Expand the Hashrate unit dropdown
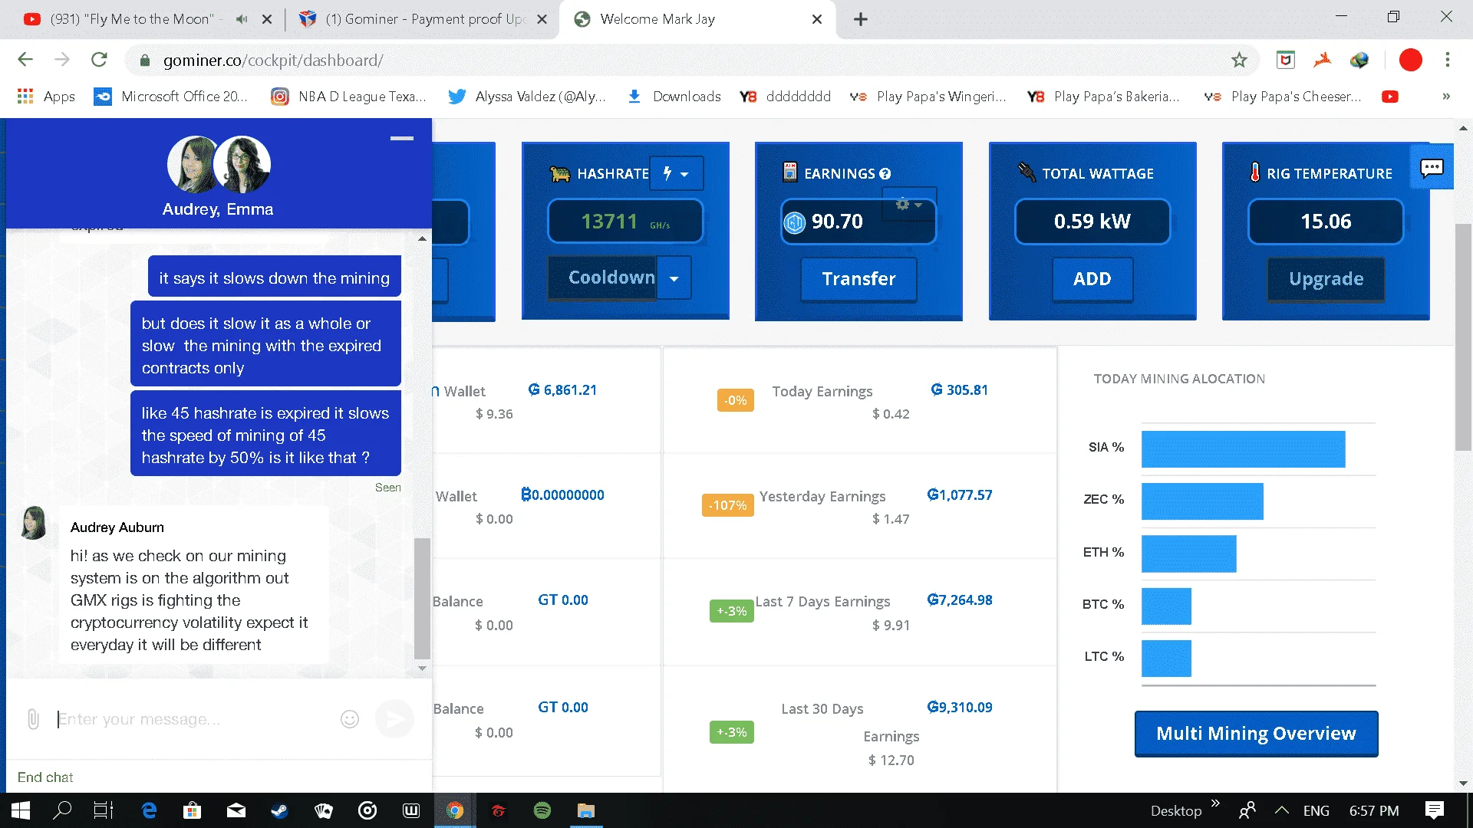The width and height of the screenshot is (1473, 828). coord(676,174)
